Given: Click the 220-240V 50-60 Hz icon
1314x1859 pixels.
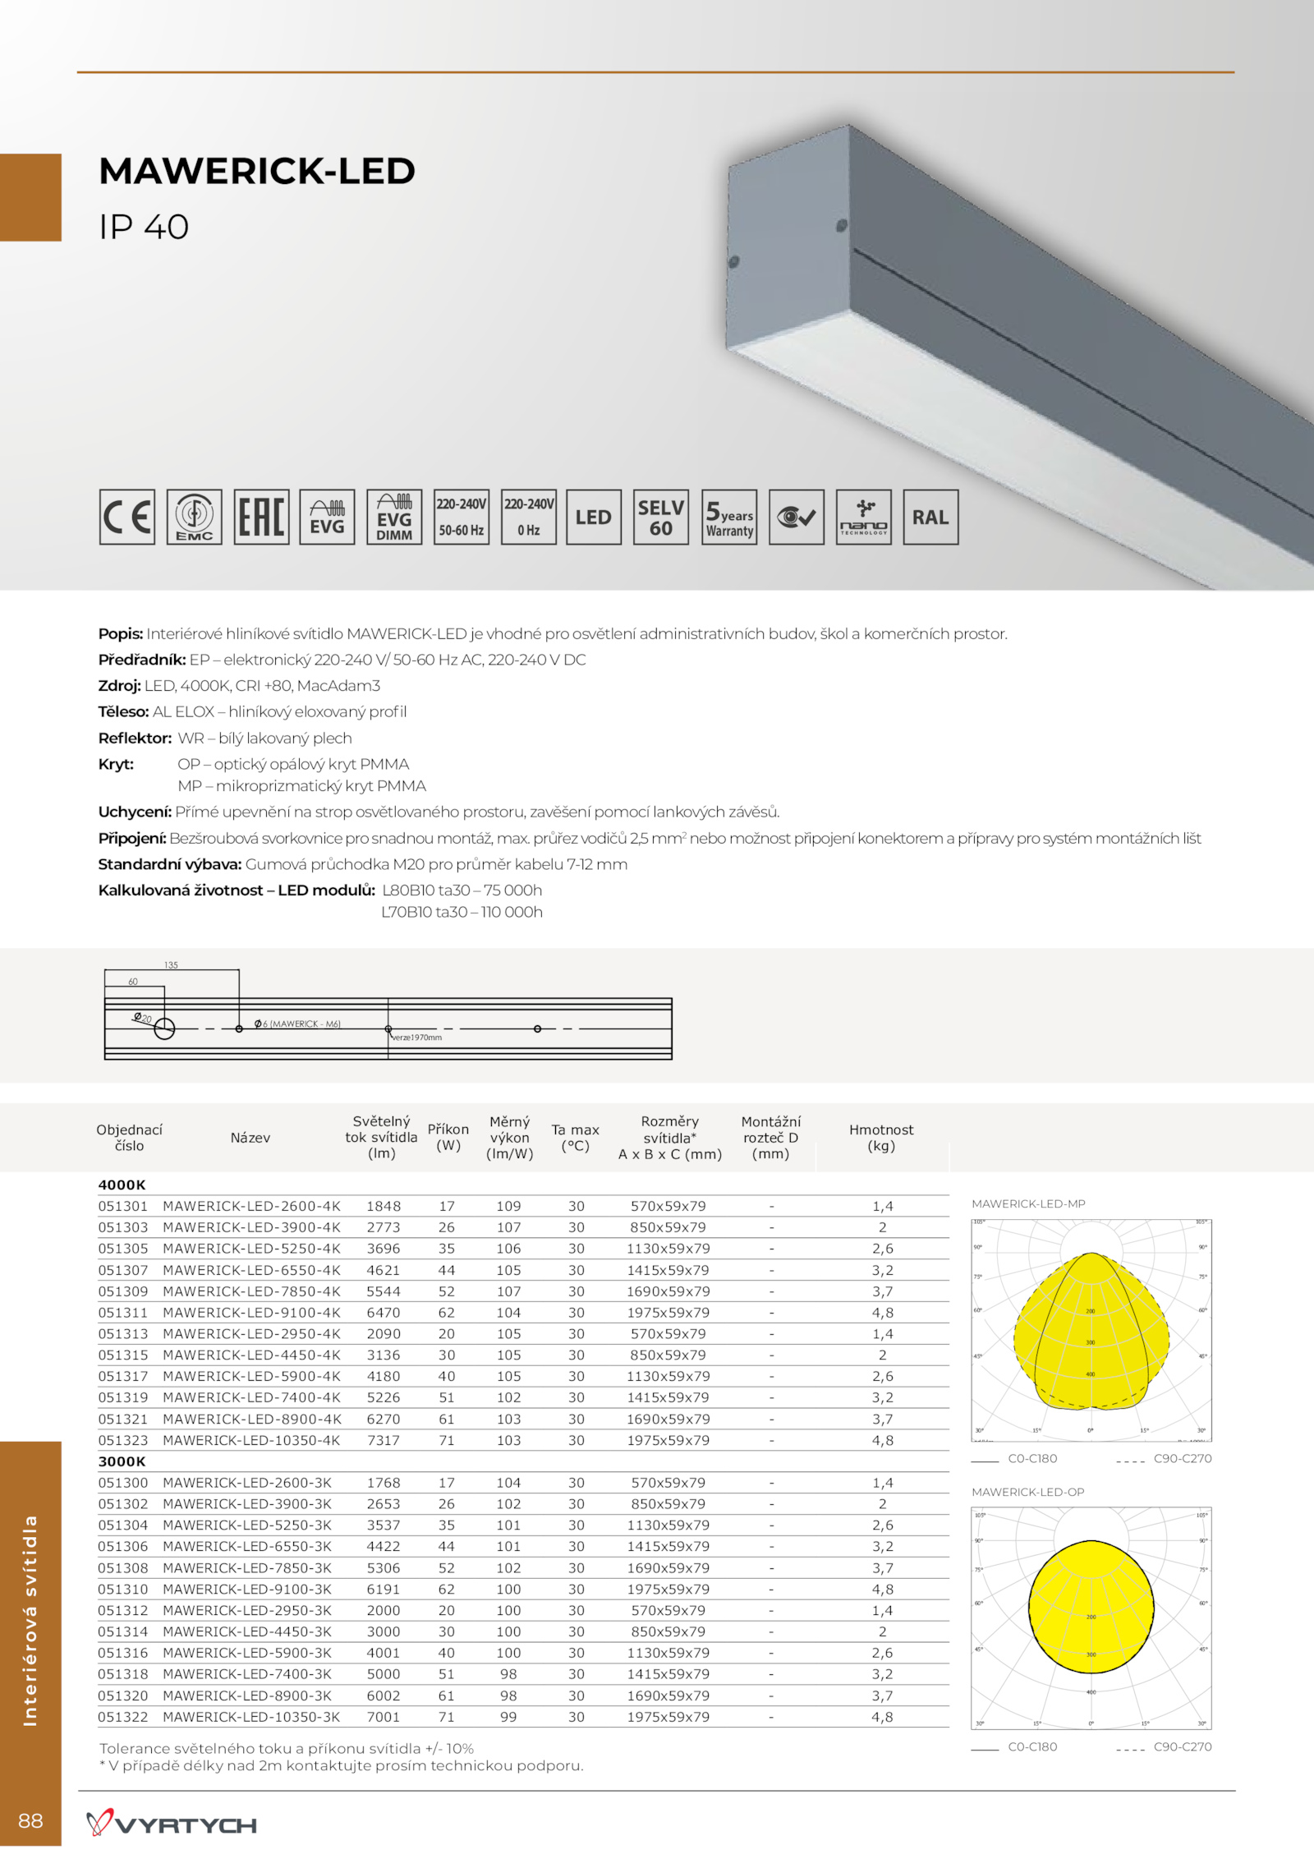Looking at the screenshot, I should tap(462, 517).
